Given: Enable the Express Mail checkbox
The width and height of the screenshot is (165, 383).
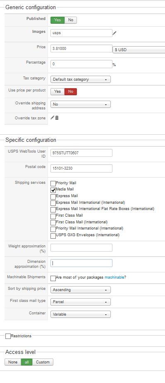Looking at the screenshot, I should click(x=53, y=197).
